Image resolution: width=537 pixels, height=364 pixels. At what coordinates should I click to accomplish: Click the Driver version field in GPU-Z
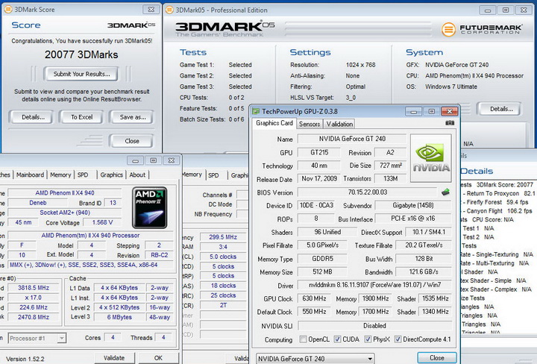pos(374,285)
